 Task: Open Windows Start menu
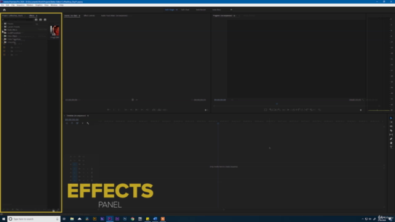(x=4, y=219)
